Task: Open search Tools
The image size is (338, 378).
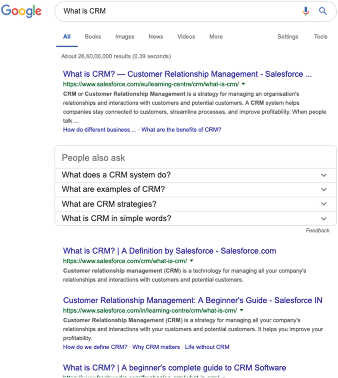Action: coord(320,37)
